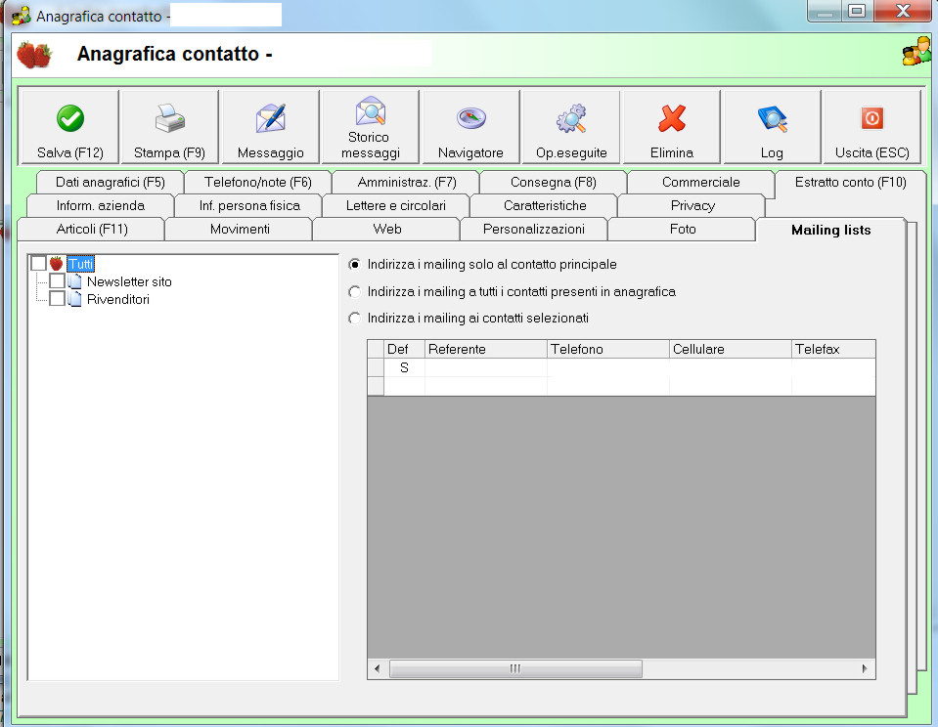Image resolution: width=938 pixels, height=727 pixels.
Task: Maximize the Anagrafica contatto window
Action: 857,11
